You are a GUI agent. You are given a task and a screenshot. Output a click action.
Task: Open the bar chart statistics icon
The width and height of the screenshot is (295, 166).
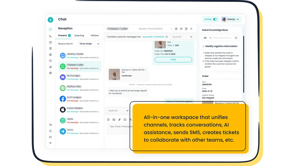(51, 67)
